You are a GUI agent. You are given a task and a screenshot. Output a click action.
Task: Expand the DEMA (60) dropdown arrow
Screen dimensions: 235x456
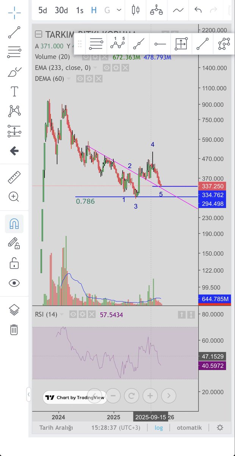(69, 79)
